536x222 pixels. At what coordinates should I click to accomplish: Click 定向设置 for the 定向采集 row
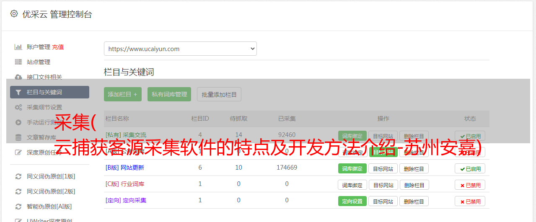352,201
